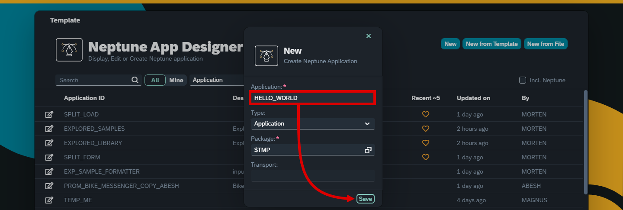
Task: Open Package value help icon
Action: 368,150
